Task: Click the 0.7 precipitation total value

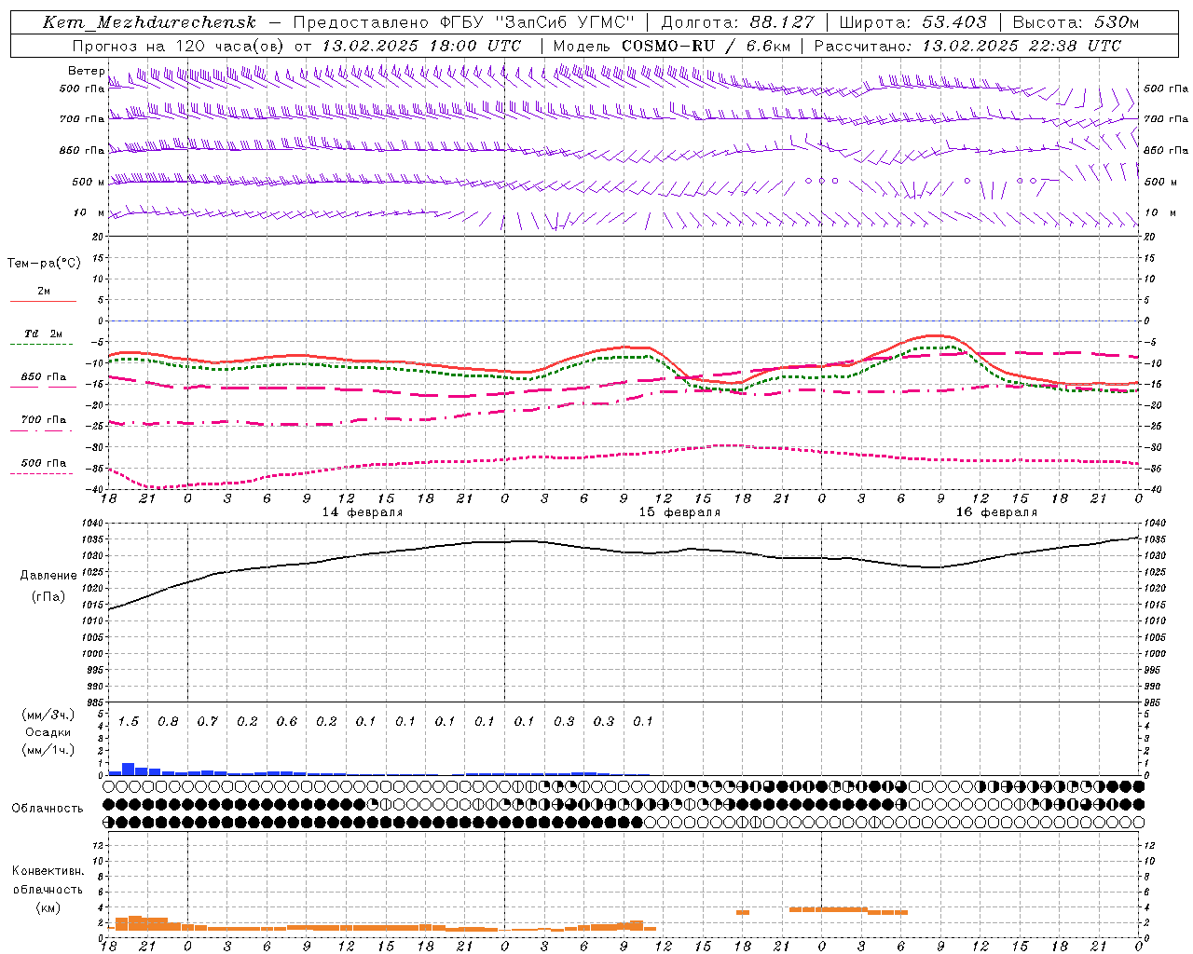Action: (208, 721)
